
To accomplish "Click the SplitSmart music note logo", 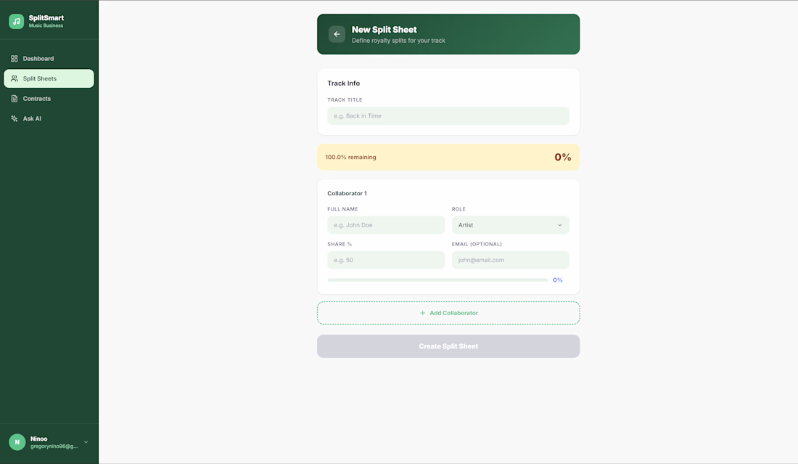I will pos(16,21).
